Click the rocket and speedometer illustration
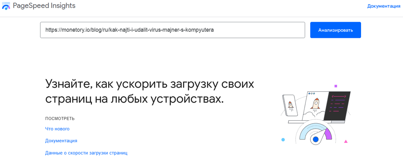 pyautogui.click(x=316, y=115)
